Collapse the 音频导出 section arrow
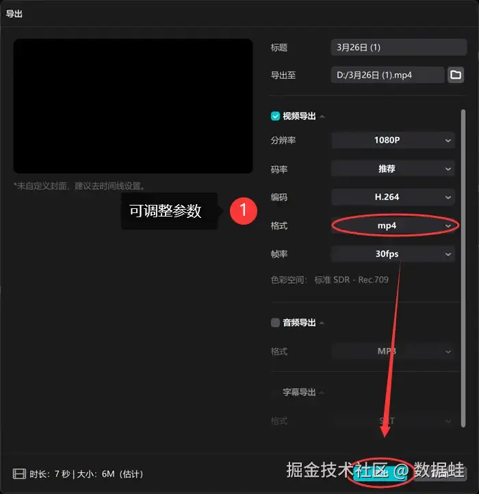The width and height of the screenshot is (479, 494). pos(322,323)
